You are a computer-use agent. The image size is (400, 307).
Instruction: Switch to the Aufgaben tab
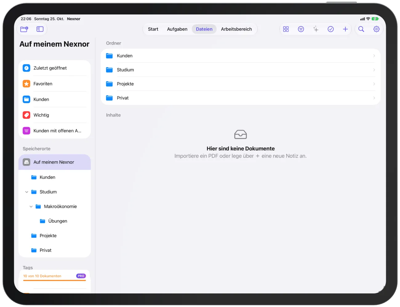pyautogui.click(x=177, y=29)
